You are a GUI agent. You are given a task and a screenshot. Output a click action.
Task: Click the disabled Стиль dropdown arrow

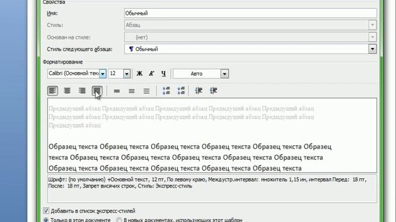point(372,25)
